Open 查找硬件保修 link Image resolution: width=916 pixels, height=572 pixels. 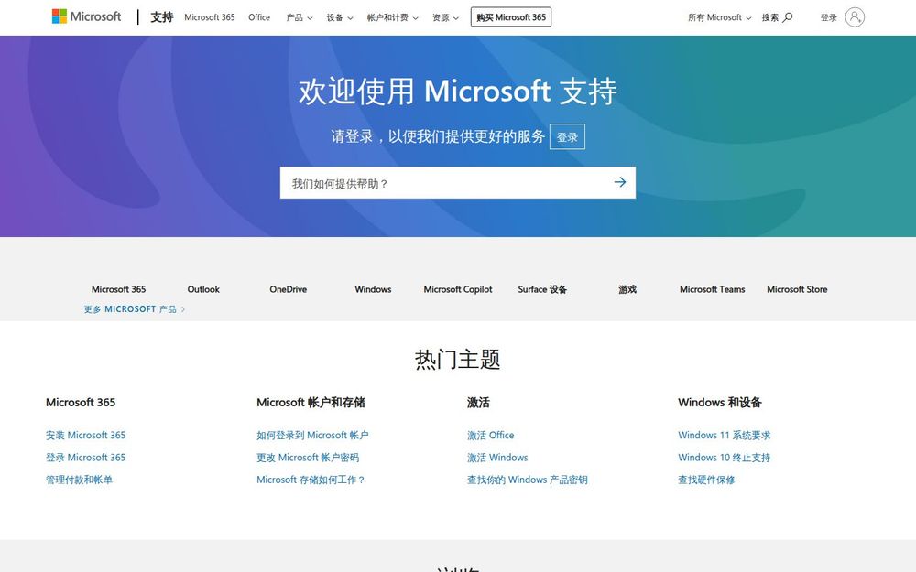click(706, 480)
